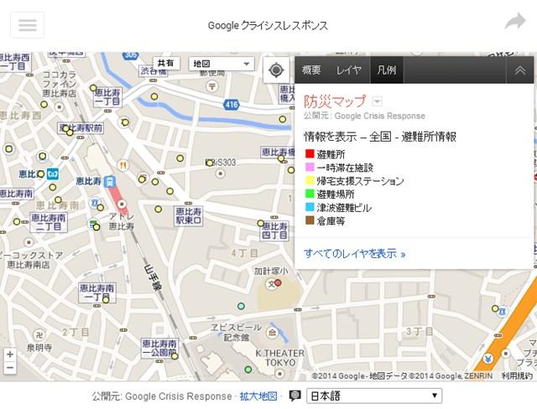This screenshot has height=409, width=537.
Task: Click the red 避難所 legend swatch
Action: point(310,153)
